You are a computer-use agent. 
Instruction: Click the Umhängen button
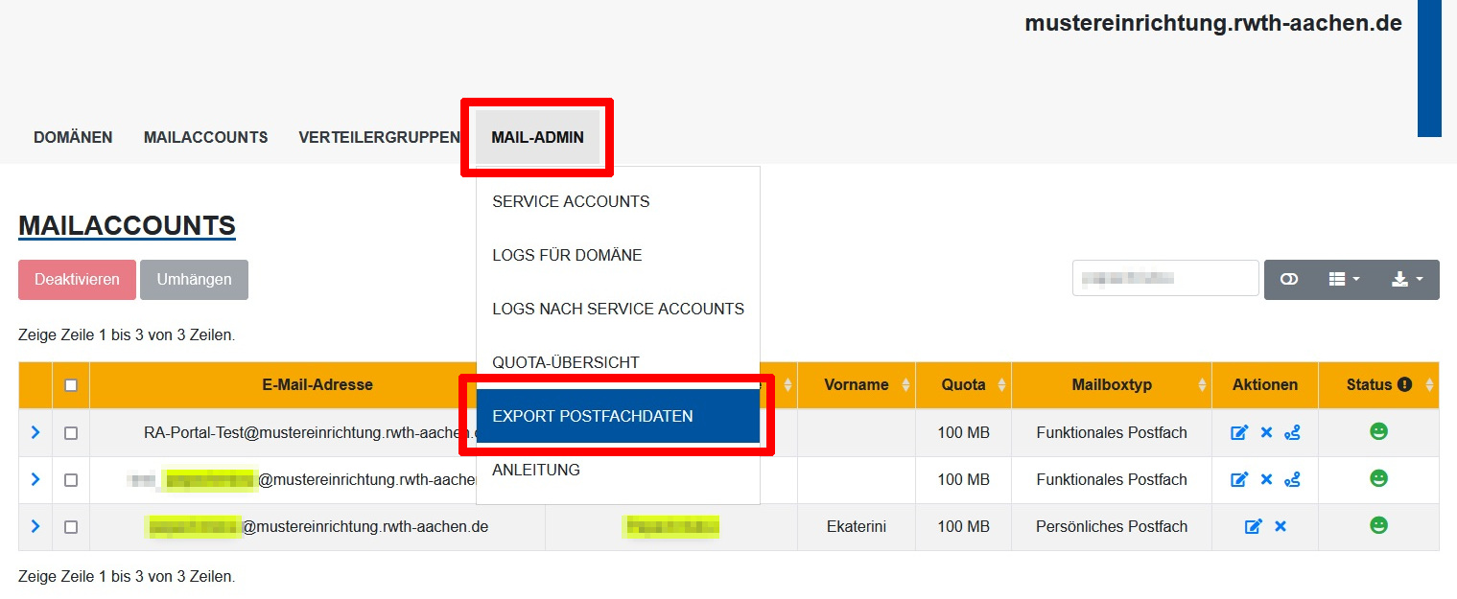tap(194, 279)
